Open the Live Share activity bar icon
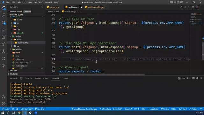Viewport: 204px width, 115px height. tap(4, 44)
